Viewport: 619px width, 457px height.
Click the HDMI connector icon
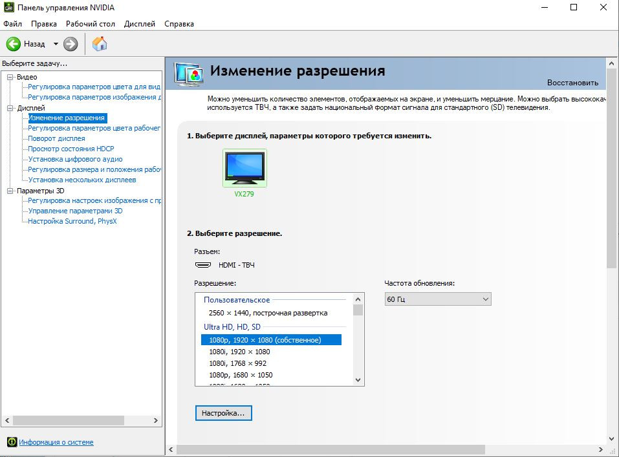203,265
